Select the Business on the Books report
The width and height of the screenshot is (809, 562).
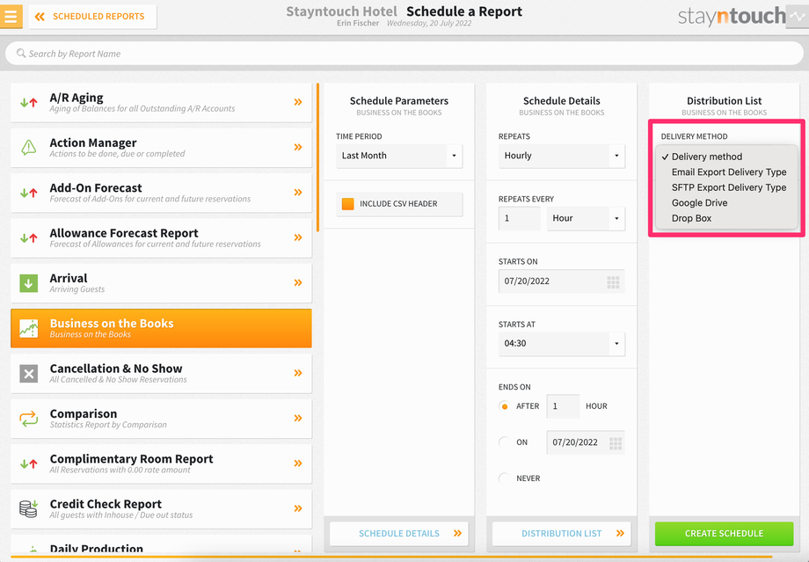coord(161,328)
